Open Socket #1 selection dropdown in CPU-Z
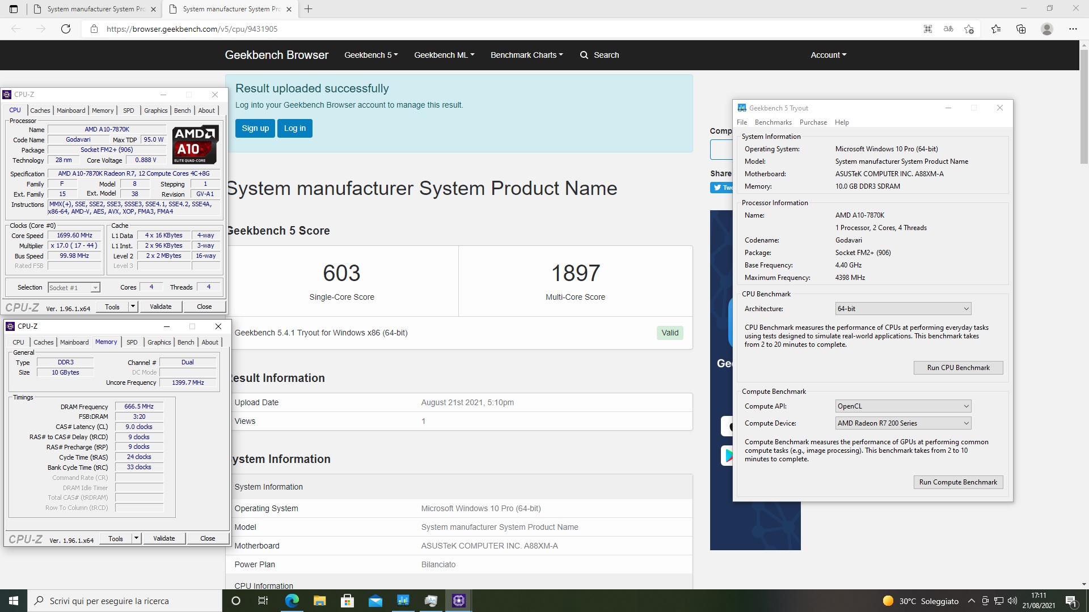The image size is (1089, 612). 74,288
